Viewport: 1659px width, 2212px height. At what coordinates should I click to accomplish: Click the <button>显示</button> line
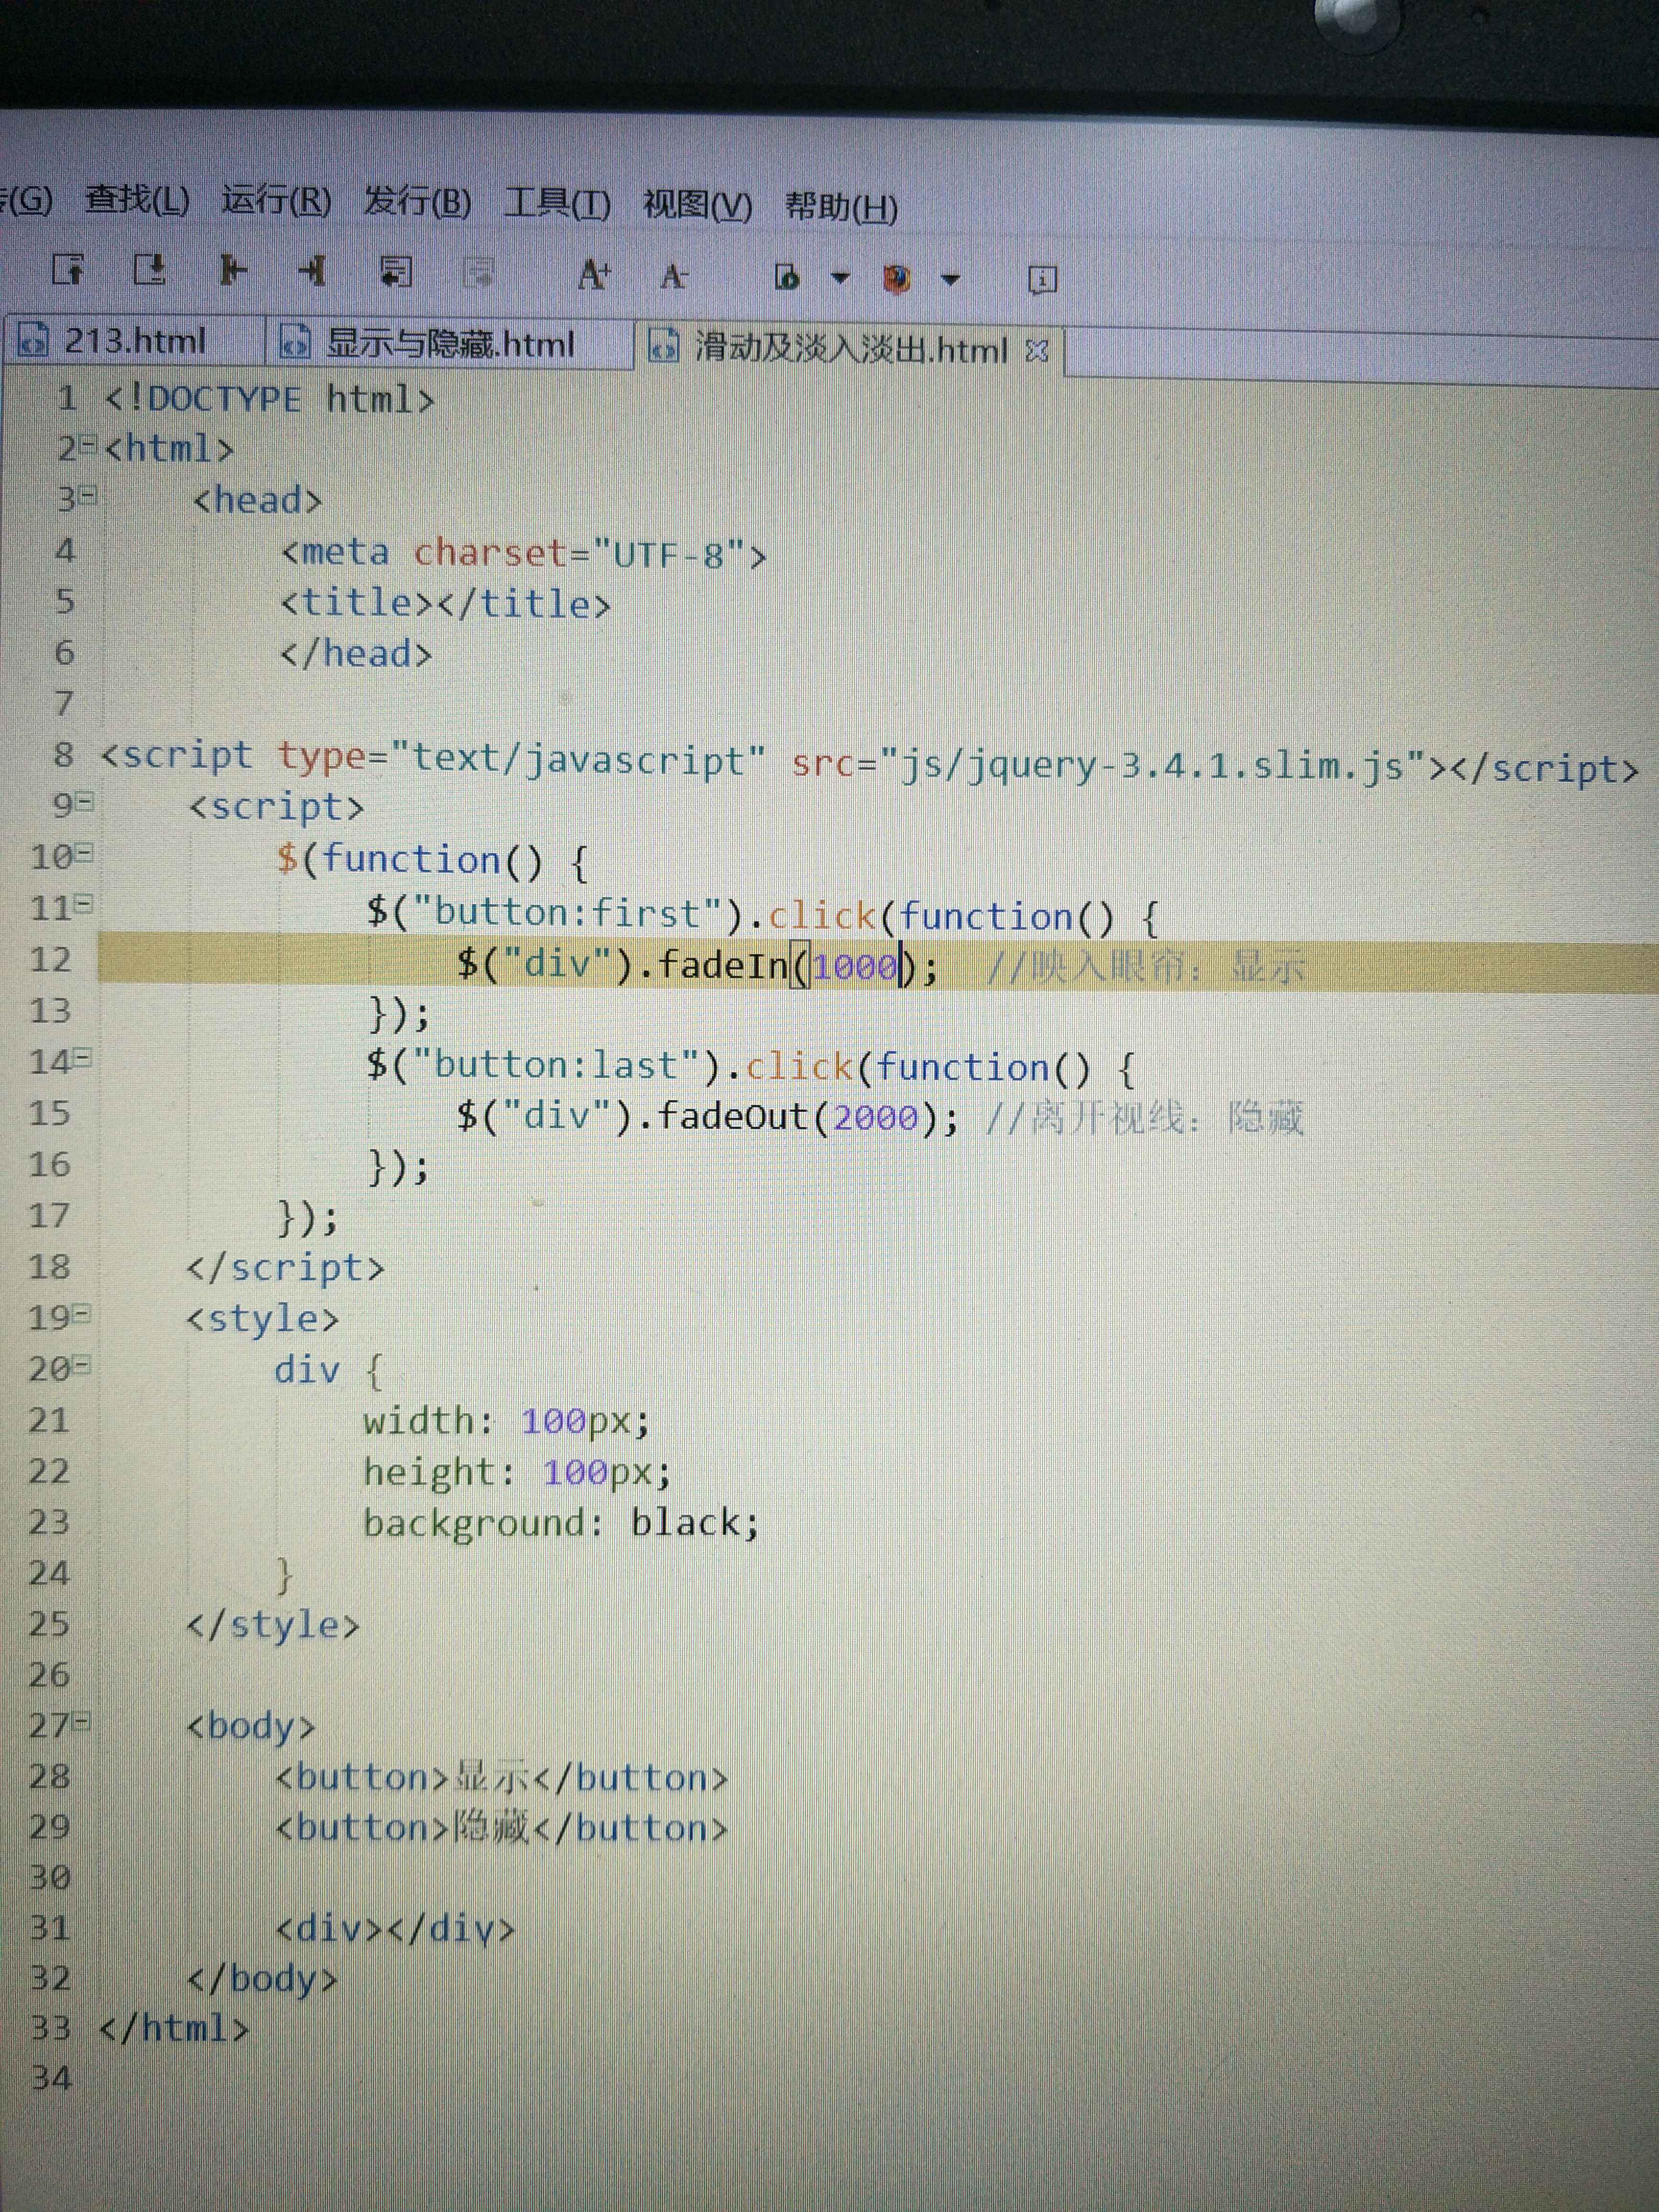(x=501, y=1778)
